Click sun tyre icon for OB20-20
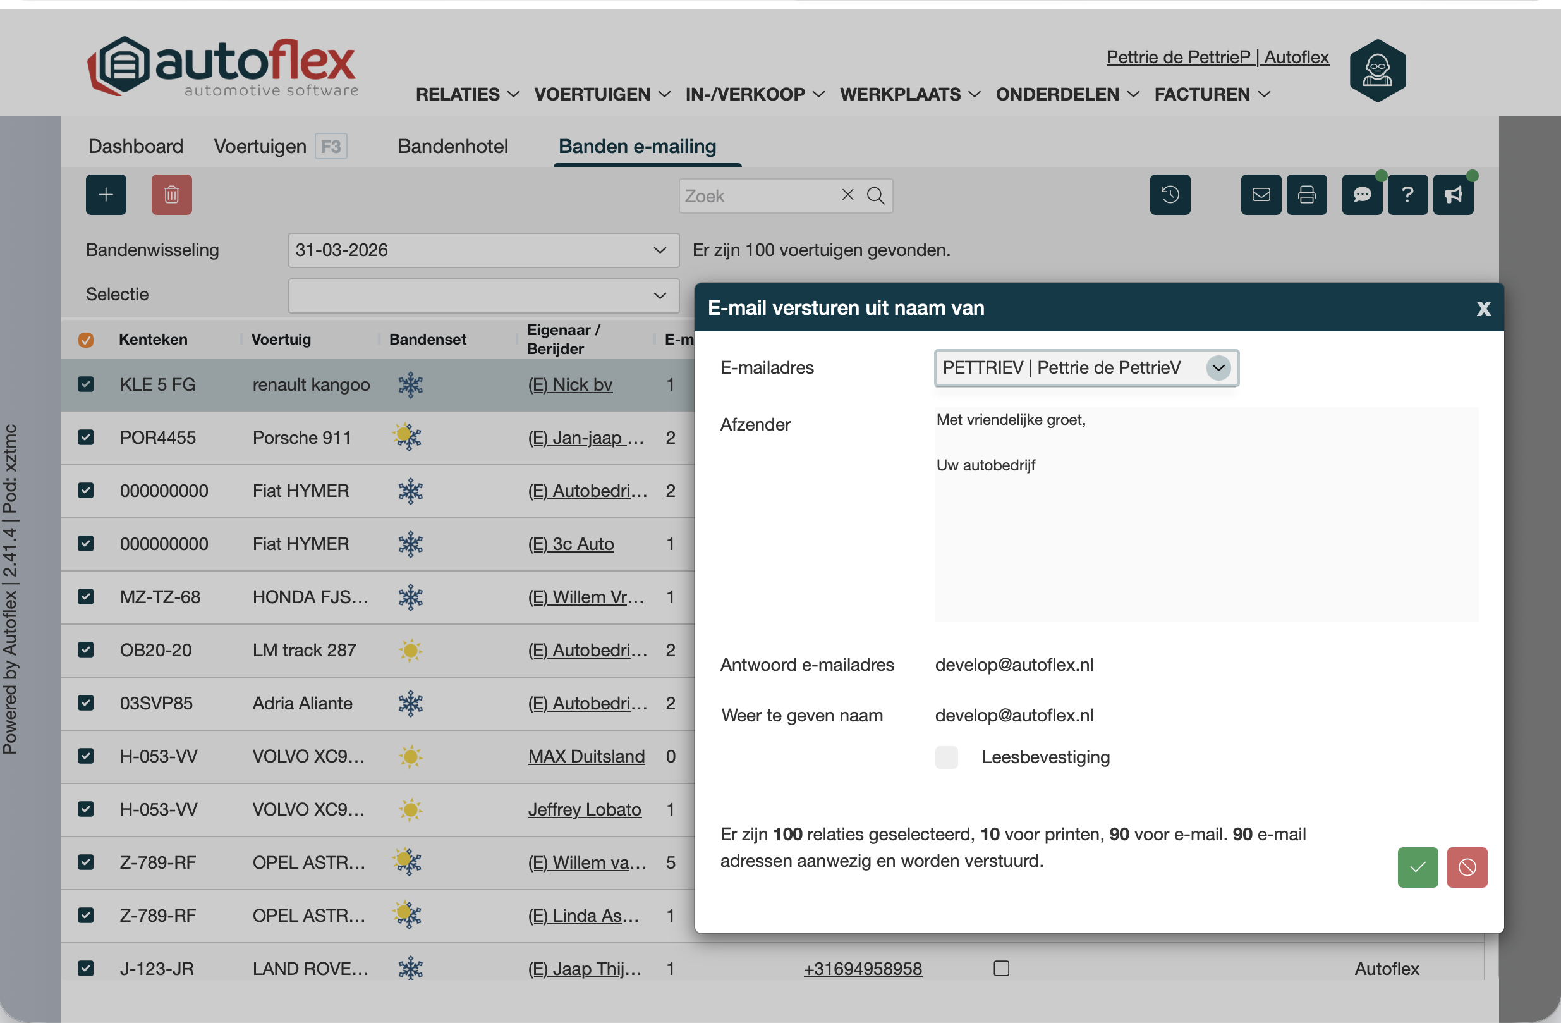This screenshot has width=1561, height=1023. 411,651
